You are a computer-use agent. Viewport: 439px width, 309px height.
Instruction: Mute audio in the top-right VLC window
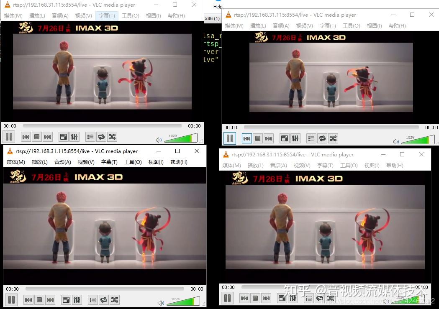point(396,141)
